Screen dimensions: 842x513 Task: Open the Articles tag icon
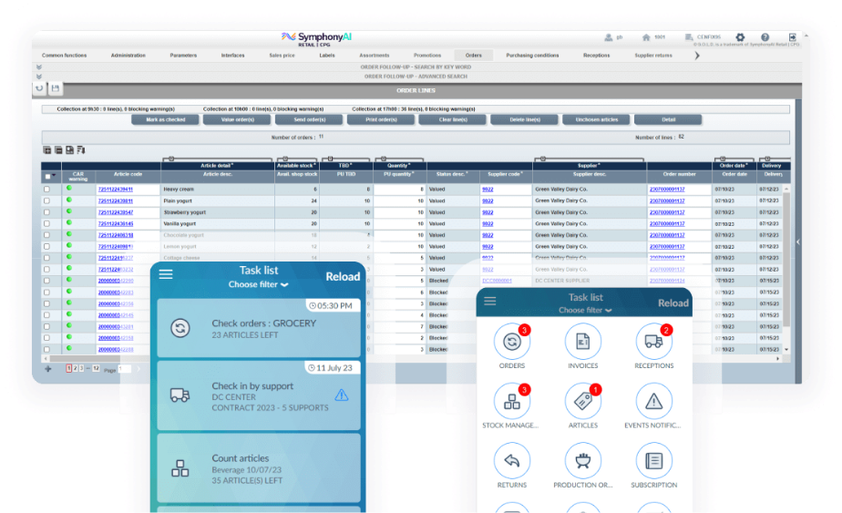(x=583, y=401)
